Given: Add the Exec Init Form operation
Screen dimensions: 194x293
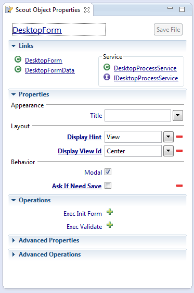Looking at the screenshot, I should (x=110, y=212).
